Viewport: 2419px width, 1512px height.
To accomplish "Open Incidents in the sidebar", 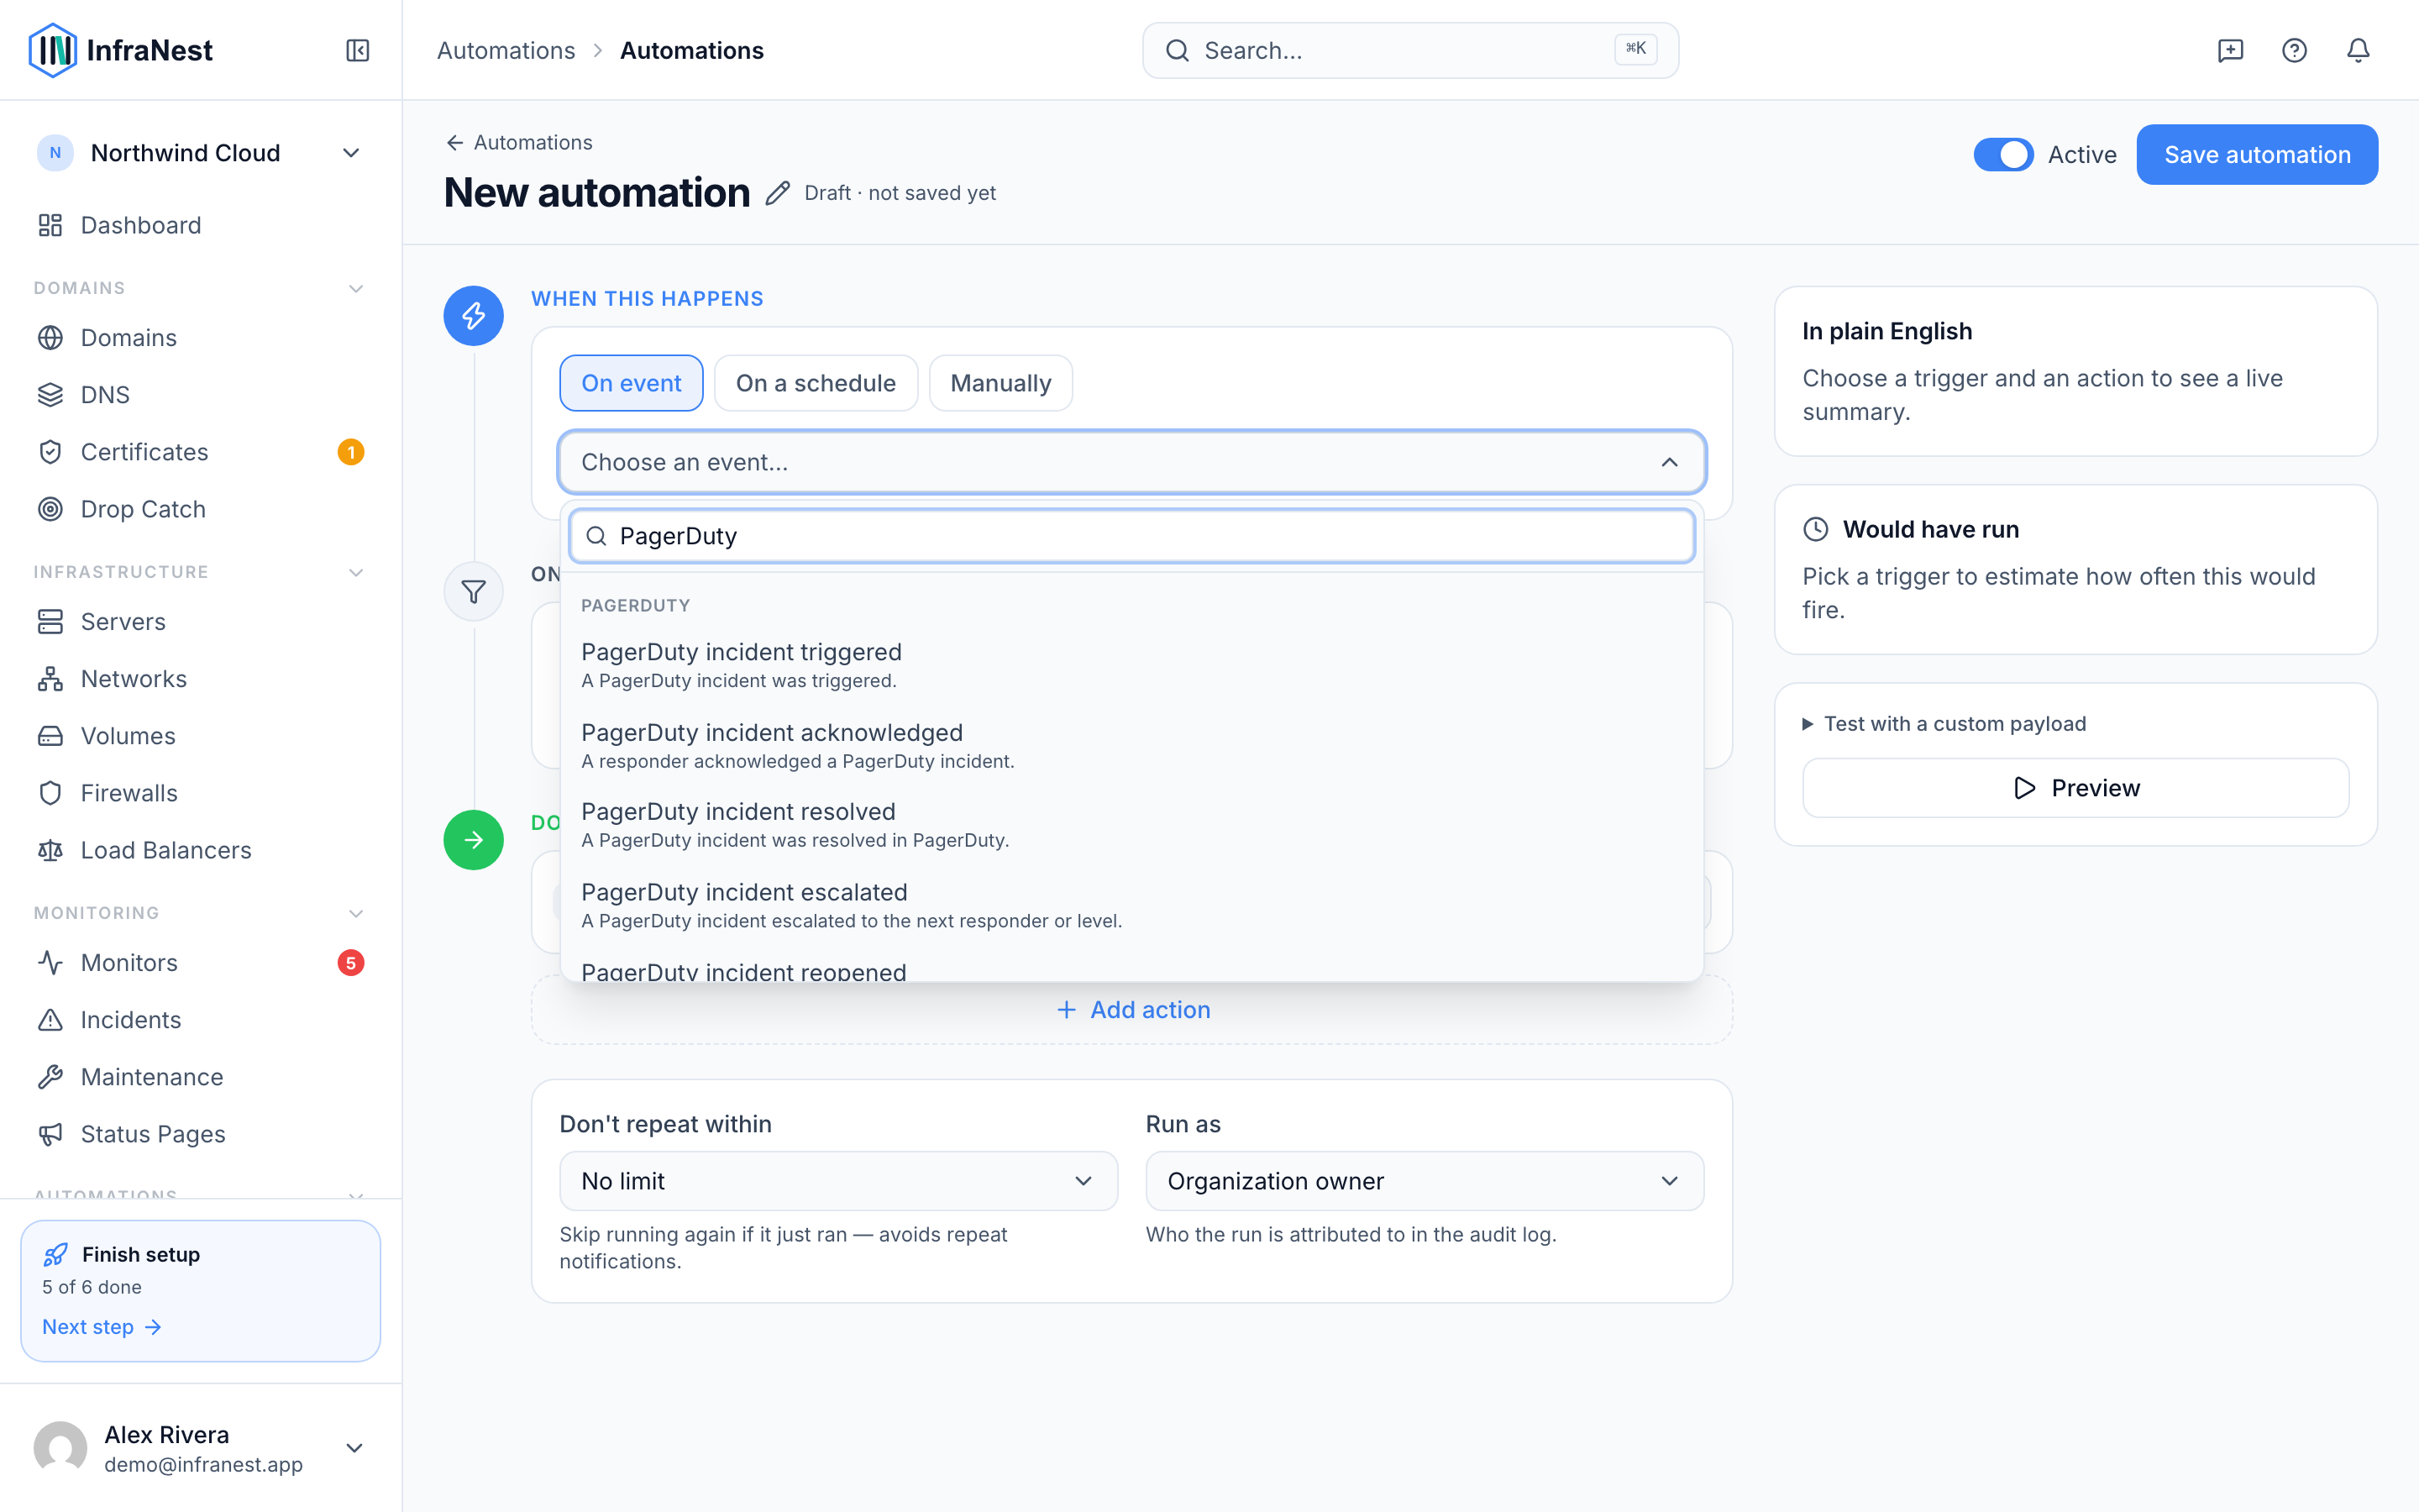I will (200, 1020).
